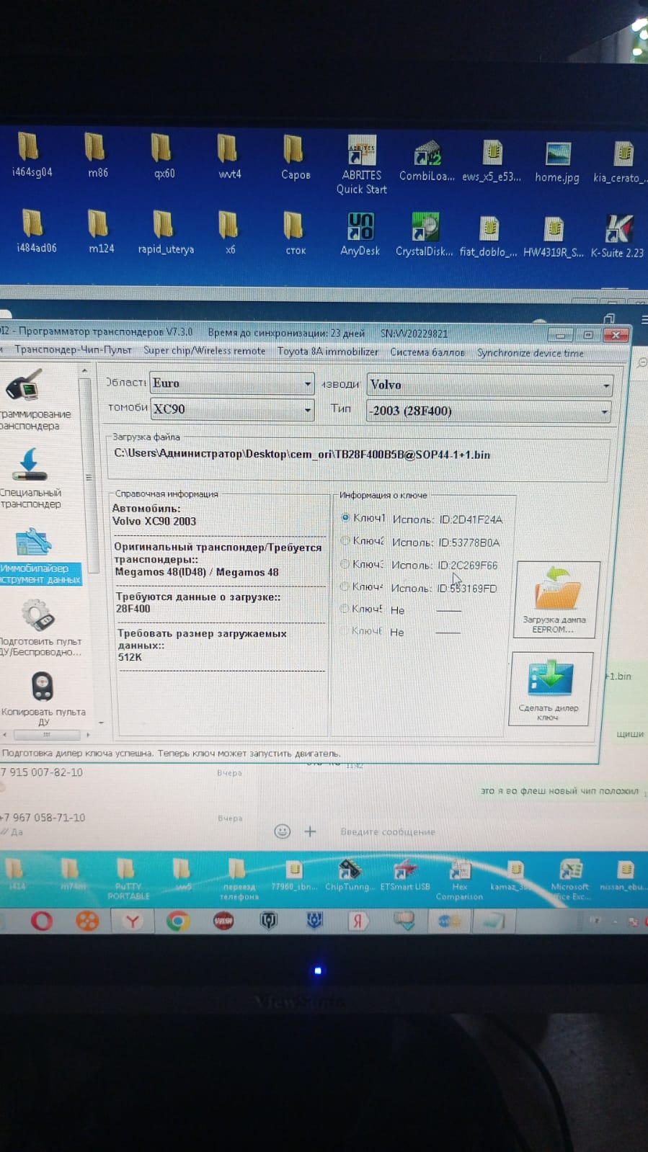Select the Key 3 radio button

tap(345, 564)
